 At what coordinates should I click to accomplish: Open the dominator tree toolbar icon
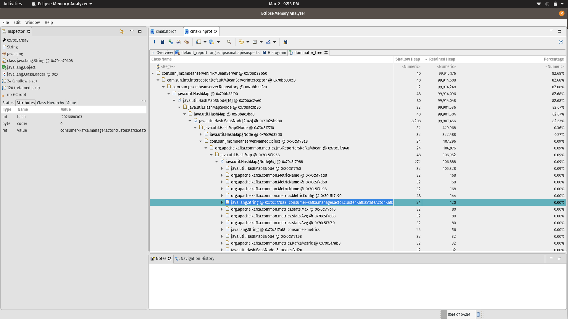(170, 42)
